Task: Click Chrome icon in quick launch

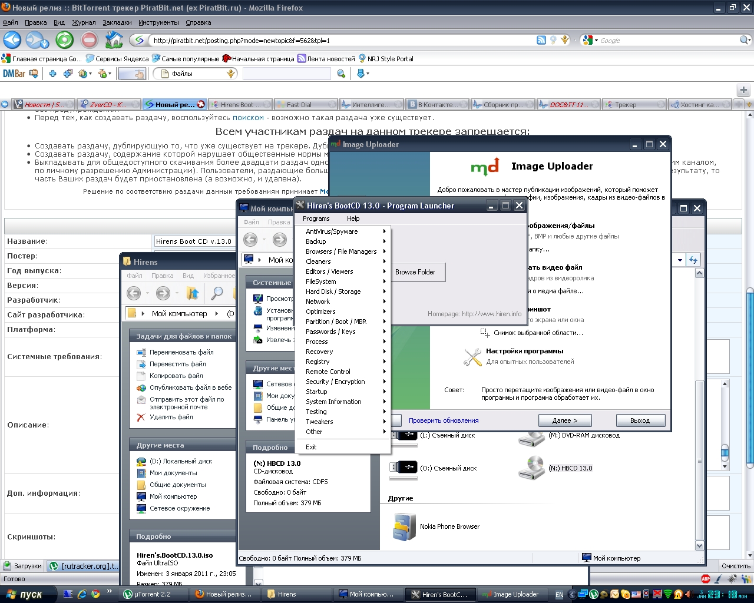Action: (x=95, y=594)
